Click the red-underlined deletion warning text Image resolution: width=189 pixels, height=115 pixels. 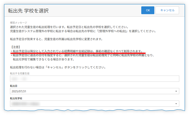pyautogui.click(x=77, y=51)
